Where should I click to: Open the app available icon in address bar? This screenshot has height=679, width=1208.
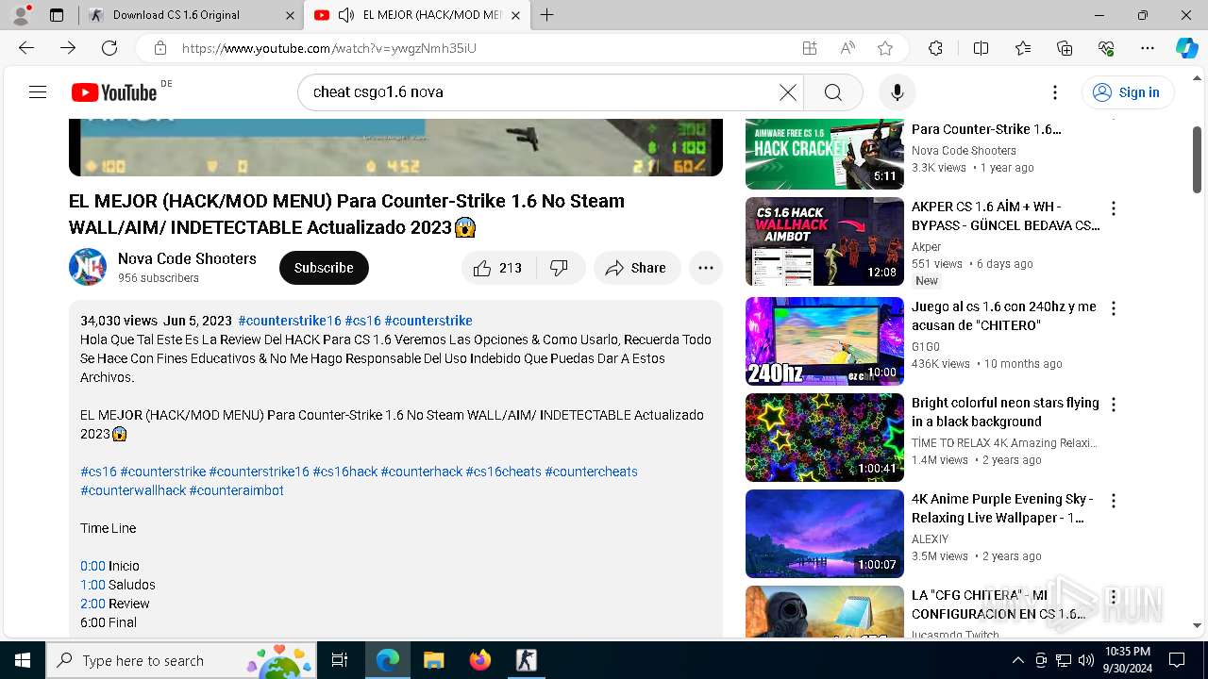pos(809,48)
